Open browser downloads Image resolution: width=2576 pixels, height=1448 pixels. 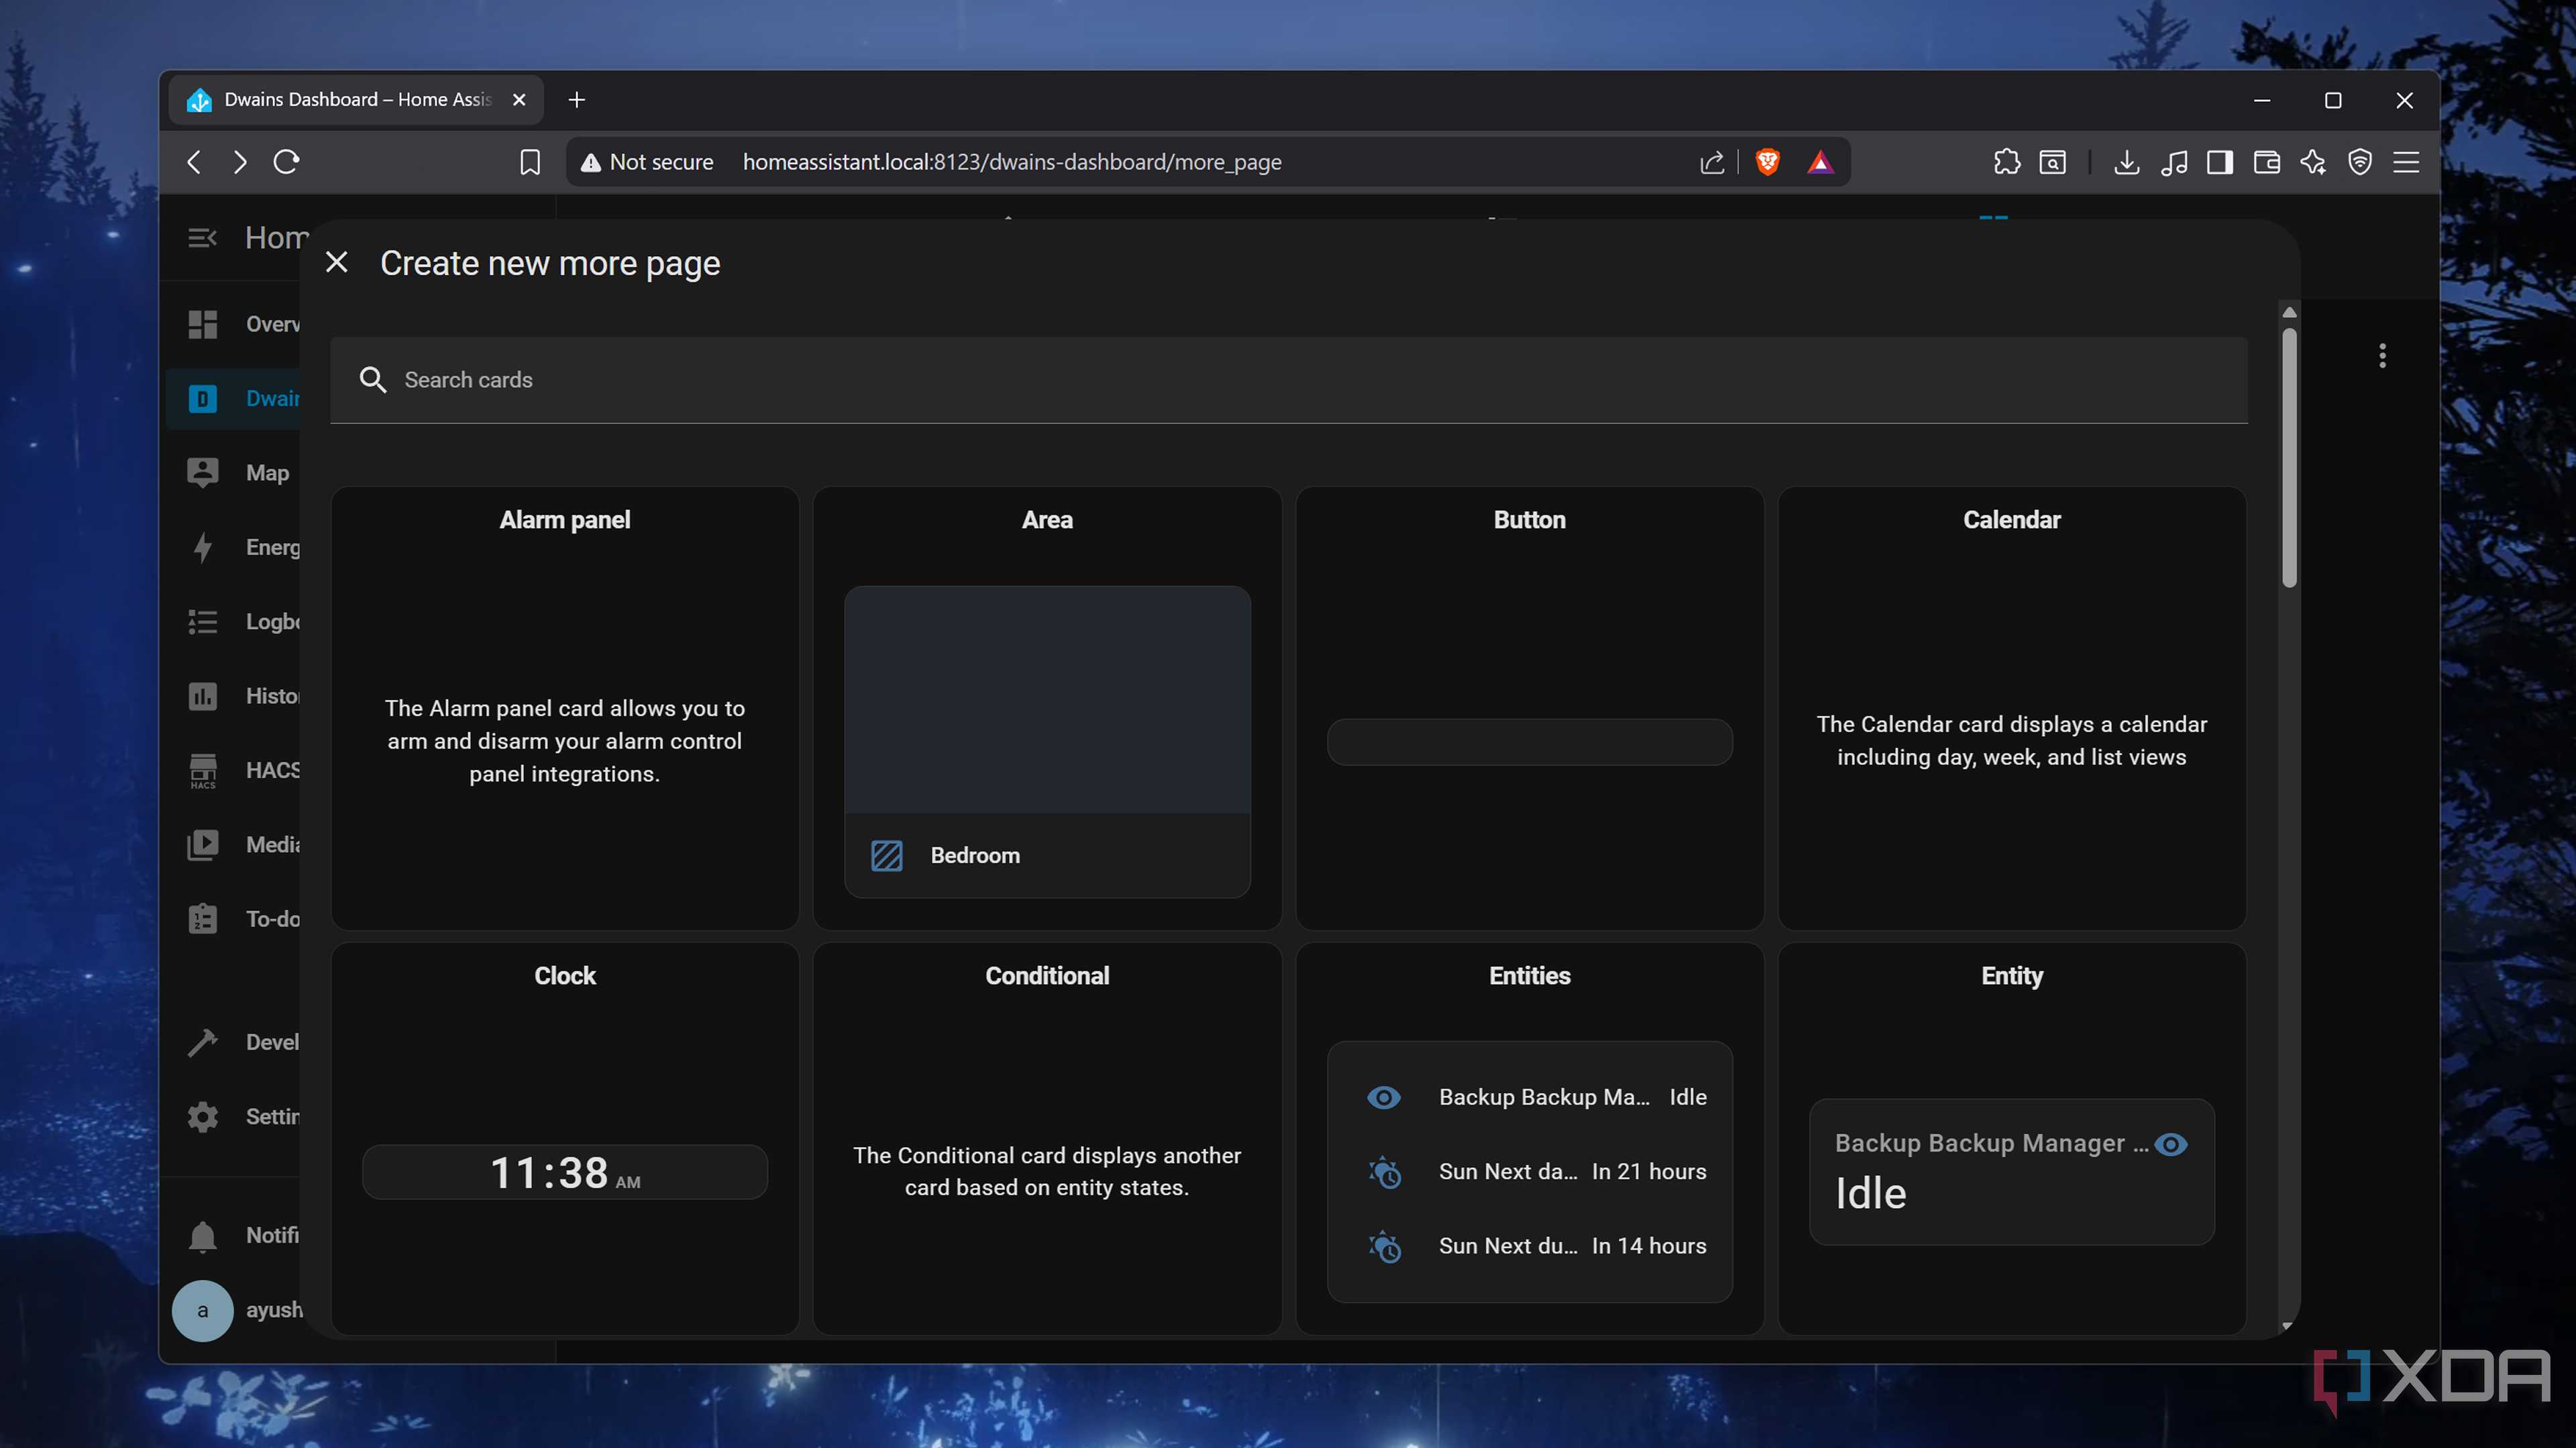tap(2127, 162)
